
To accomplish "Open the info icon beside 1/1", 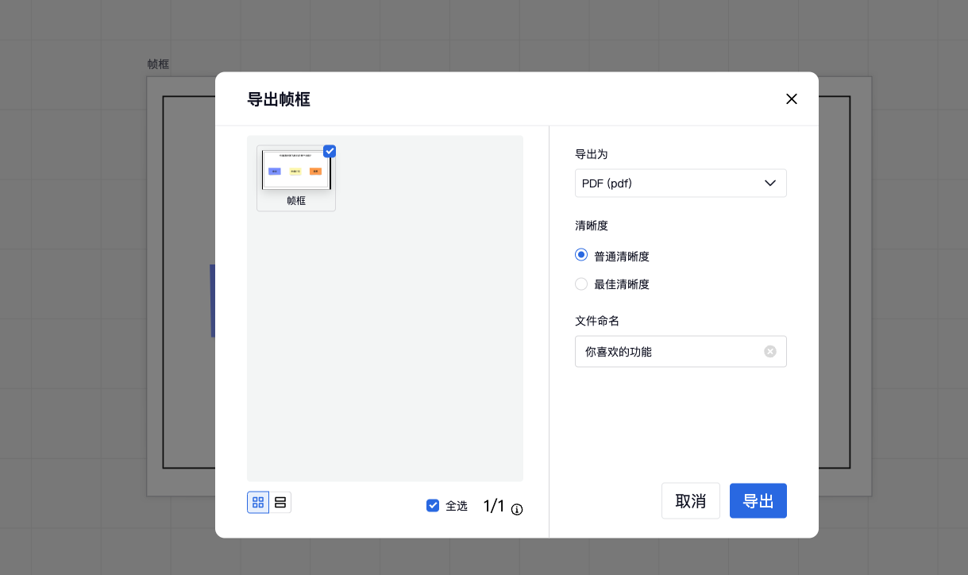I will [517, 509].
